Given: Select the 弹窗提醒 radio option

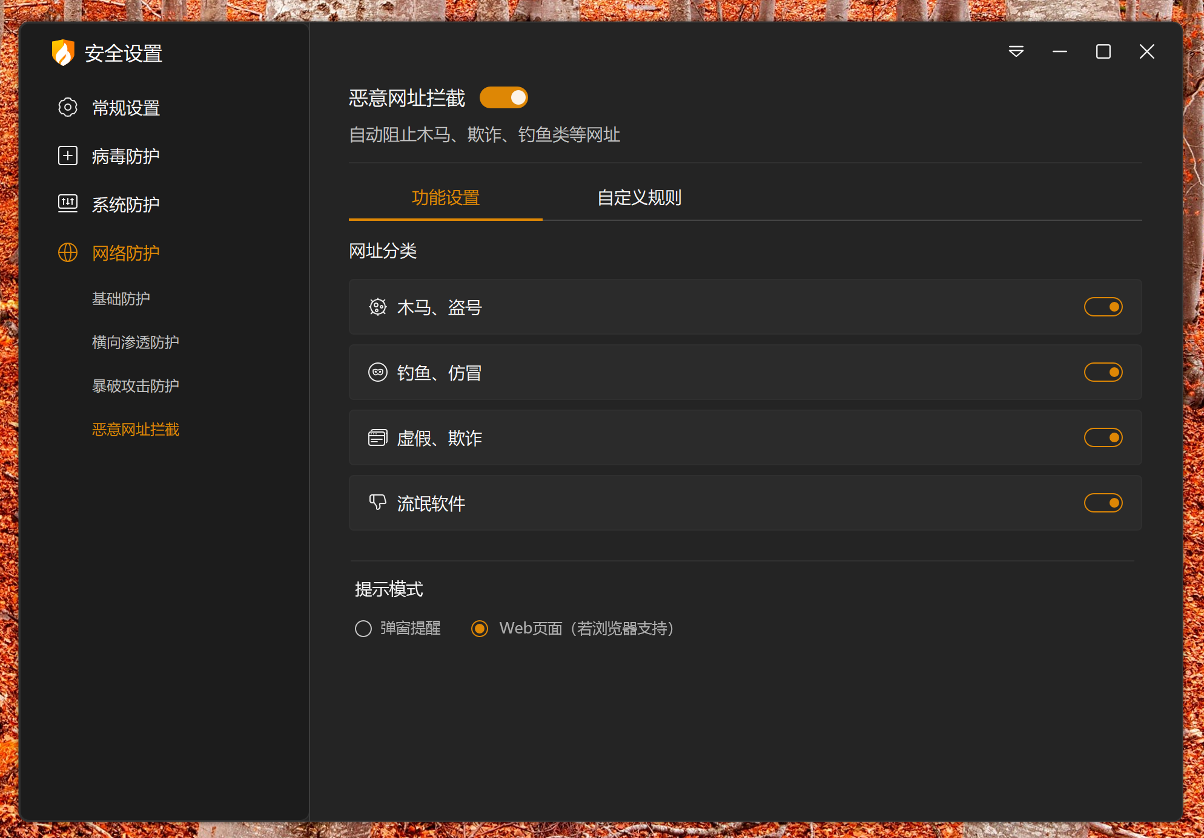Looking at the screenshot, I should click(363, 629).
